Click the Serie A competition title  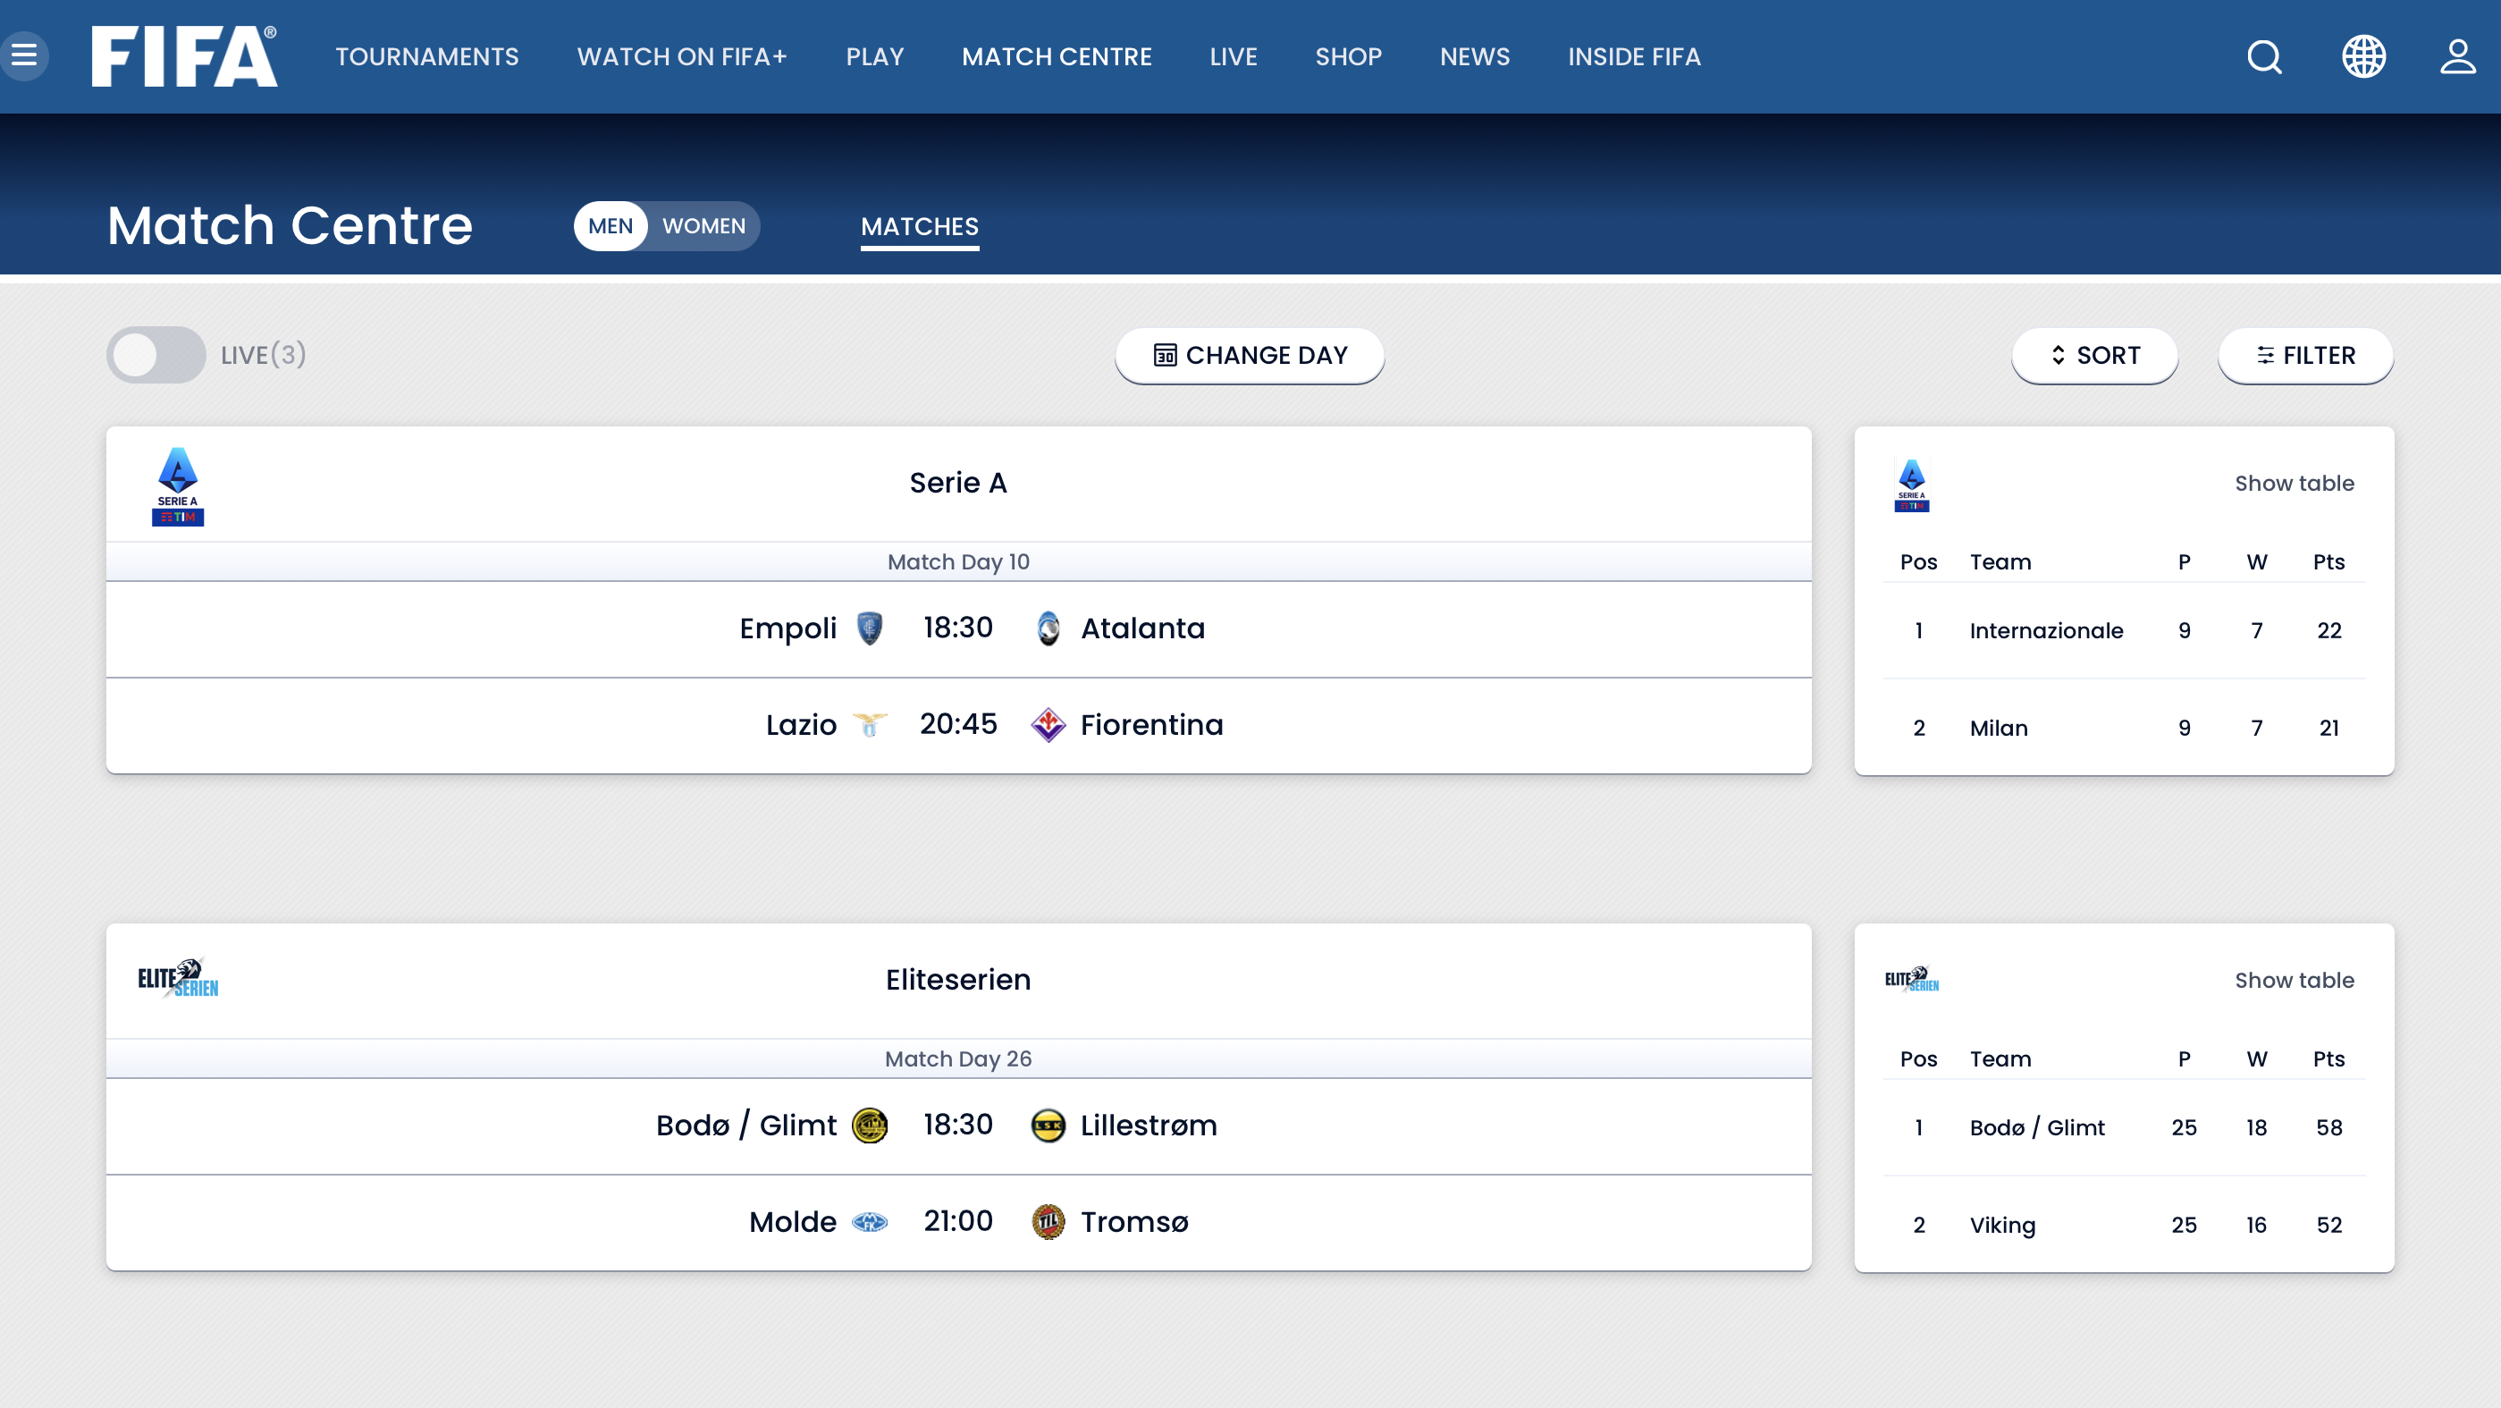[958, 483]
